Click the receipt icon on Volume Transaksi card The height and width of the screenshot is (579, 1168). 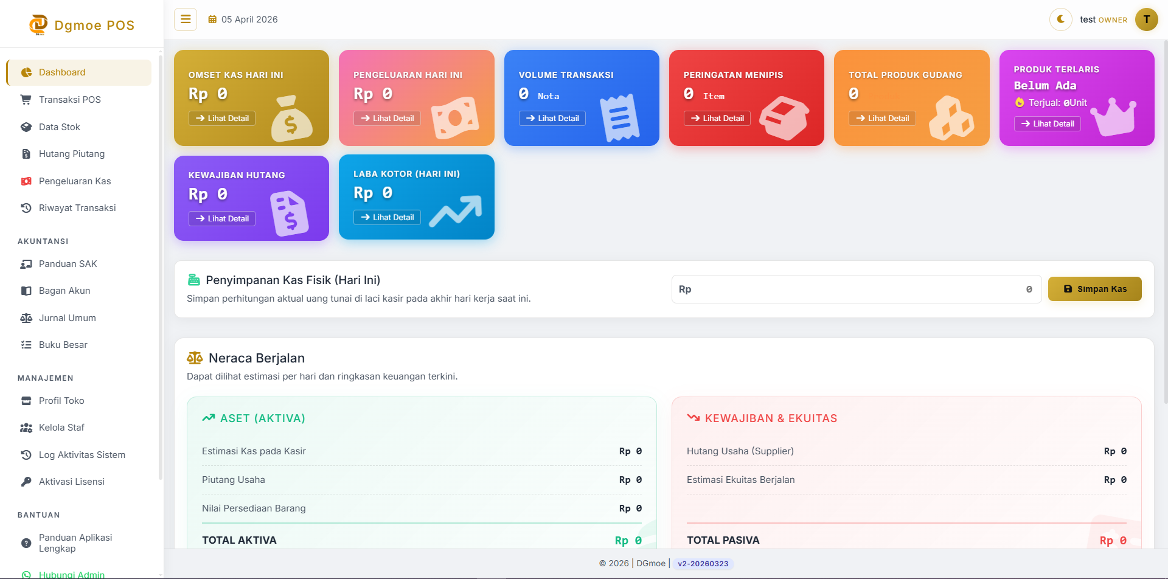point(619,119)
